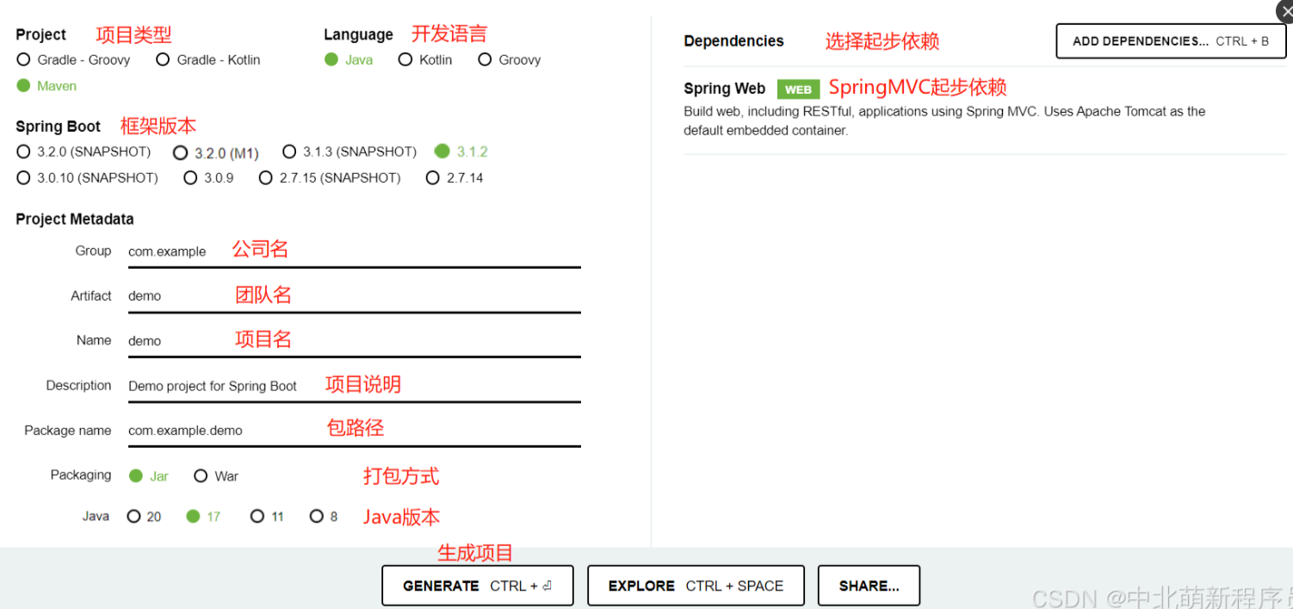The image size is (1293, 609).
Task: Pick Spring Boot 3.0.10 (SNAPSHOT)
Action: click(87, 177)
